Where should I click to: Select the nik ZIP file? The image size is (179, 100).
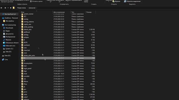point(25,79)
